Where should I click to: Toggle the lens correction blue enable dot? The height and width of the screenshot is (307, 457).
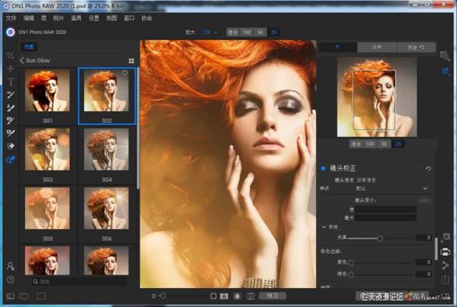click(x=323, y=168)
